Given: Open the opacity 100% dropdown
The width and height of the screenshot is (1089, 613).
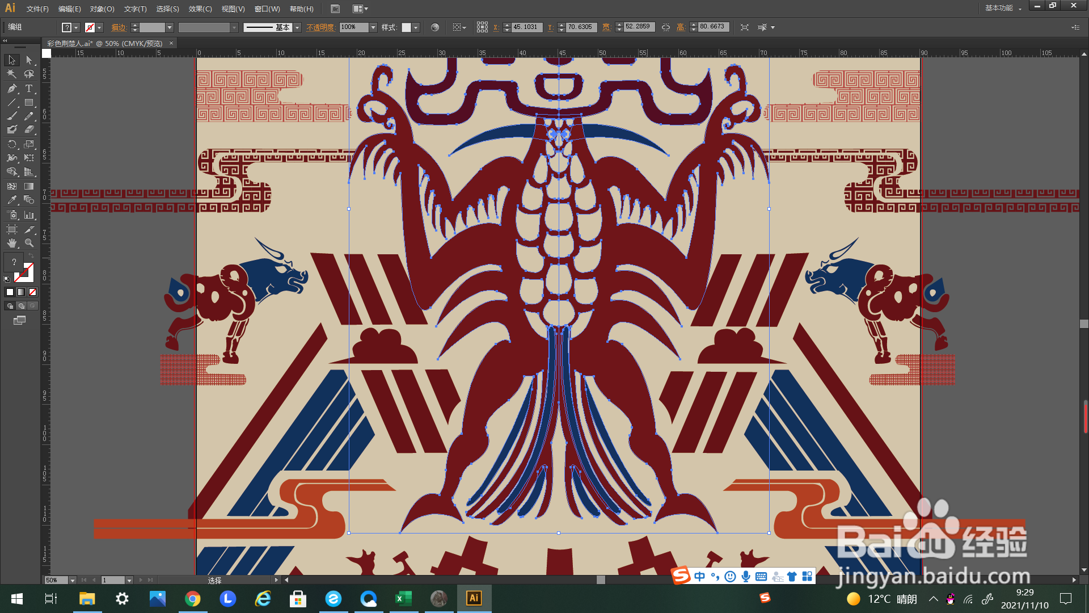Looking at the screenshot, I should [x=373, y=27].
